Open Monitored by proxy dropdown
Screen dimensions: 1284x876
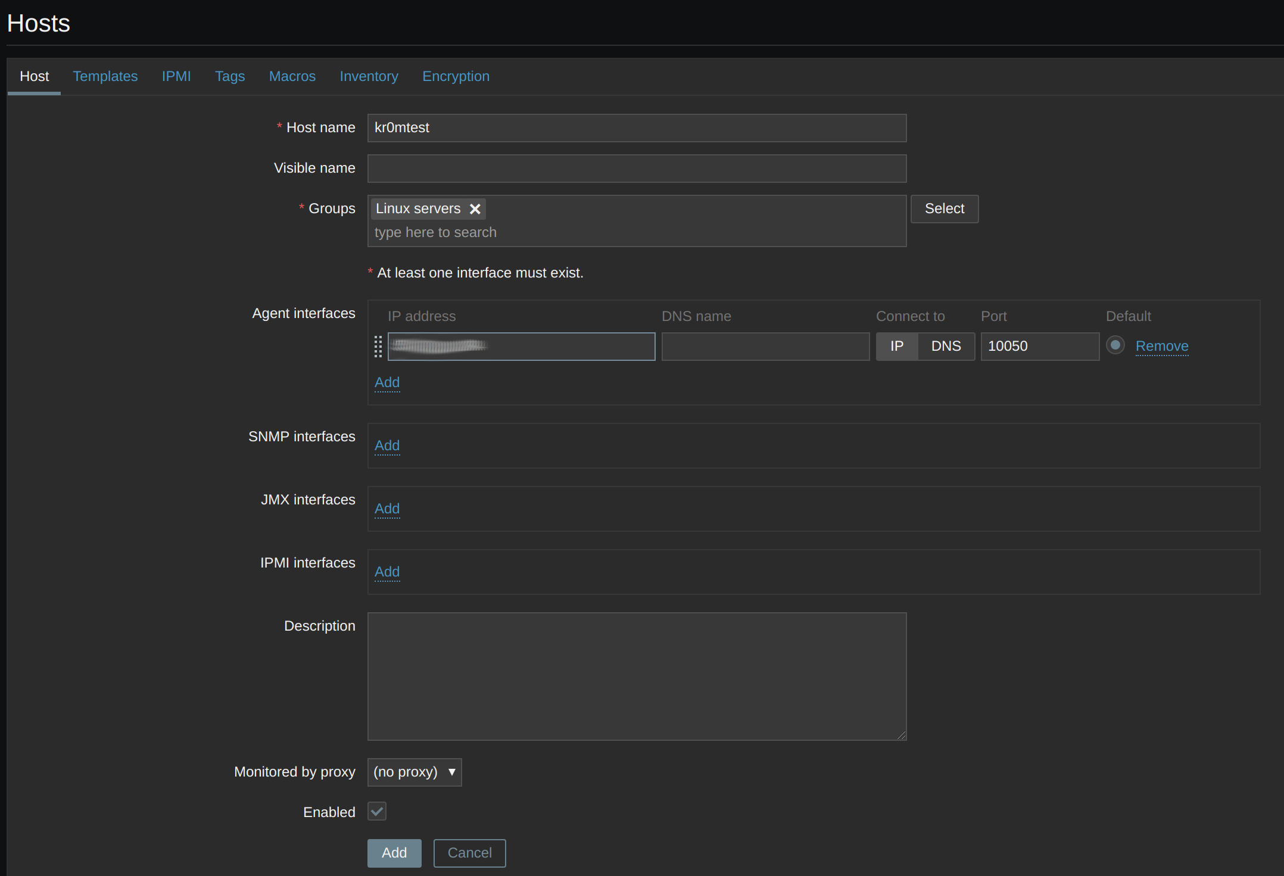point(415,772)
